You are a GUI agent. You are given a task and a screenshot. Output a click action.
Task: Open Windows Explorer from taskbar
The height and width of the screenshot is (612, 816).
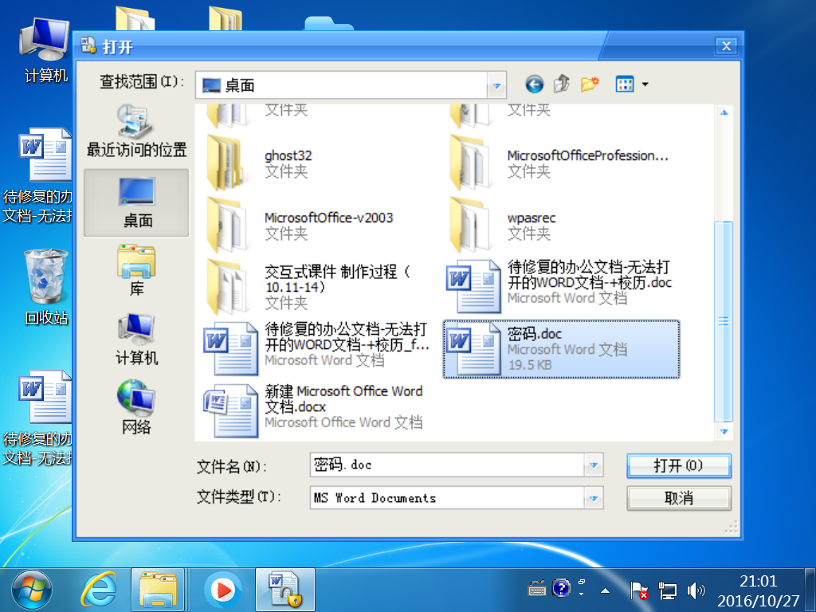159,590
